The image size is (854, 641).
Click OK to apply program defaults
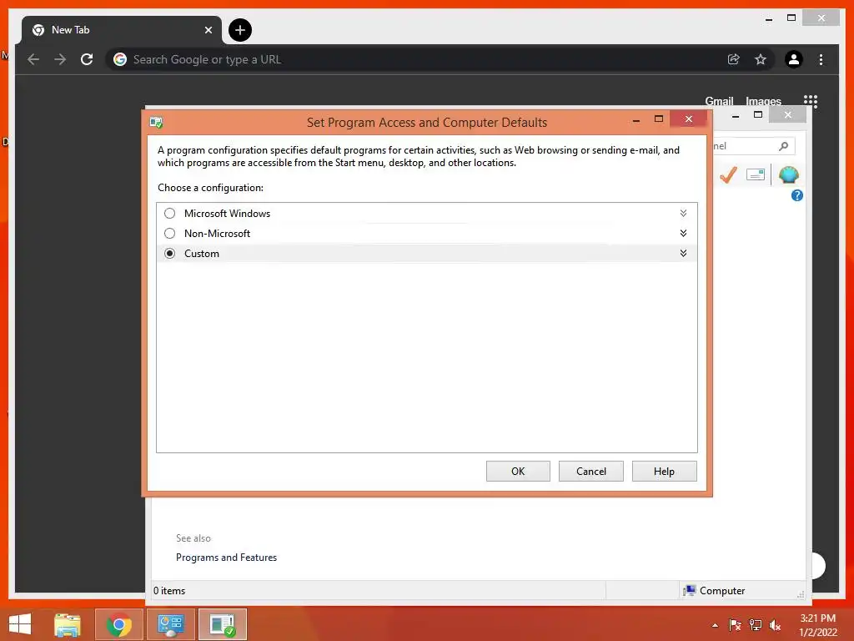pyautogui.click(x=518, y=472)
